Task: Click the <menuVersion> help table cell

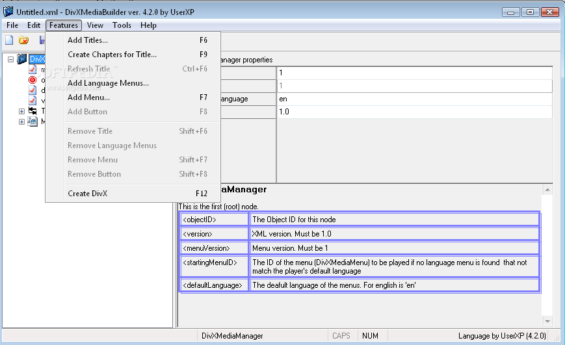Action: coord(214,248)
